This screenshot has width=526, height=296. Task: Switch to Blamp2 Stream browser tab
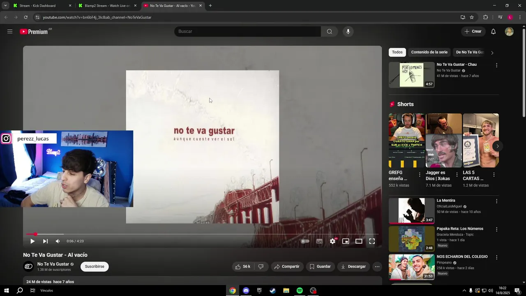[x=107, y=6]
